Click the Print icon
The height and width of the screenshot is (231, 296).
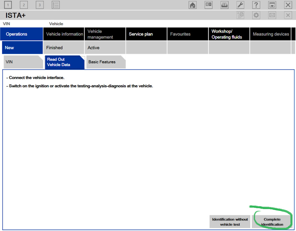pyautogui.click(x=224, y=5)
